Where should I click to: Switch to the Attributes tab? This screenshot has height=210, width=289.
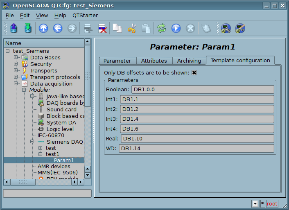click(154, 61)
